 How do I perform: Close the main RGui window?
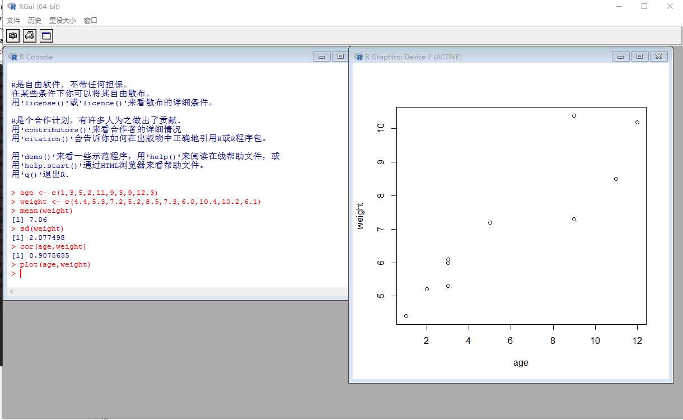point(670,6)
